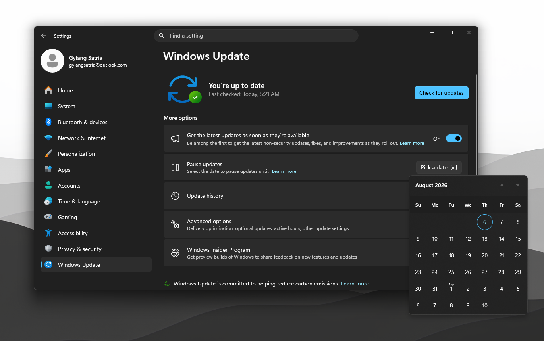Open Learn more link for latest updates

click(x=412, y=143)
